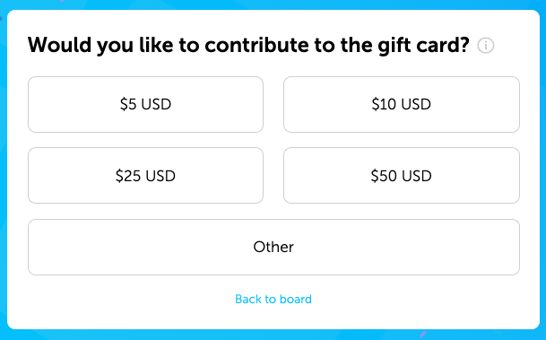
Task: Contribute ten dollars to the gift card
Action: pyautogui.click(x=402, y=104)
